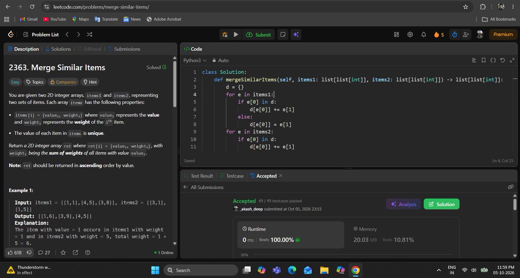Click the curly braces code icon
The height and width of the screenshot is (278, 520).
point(493,61)
